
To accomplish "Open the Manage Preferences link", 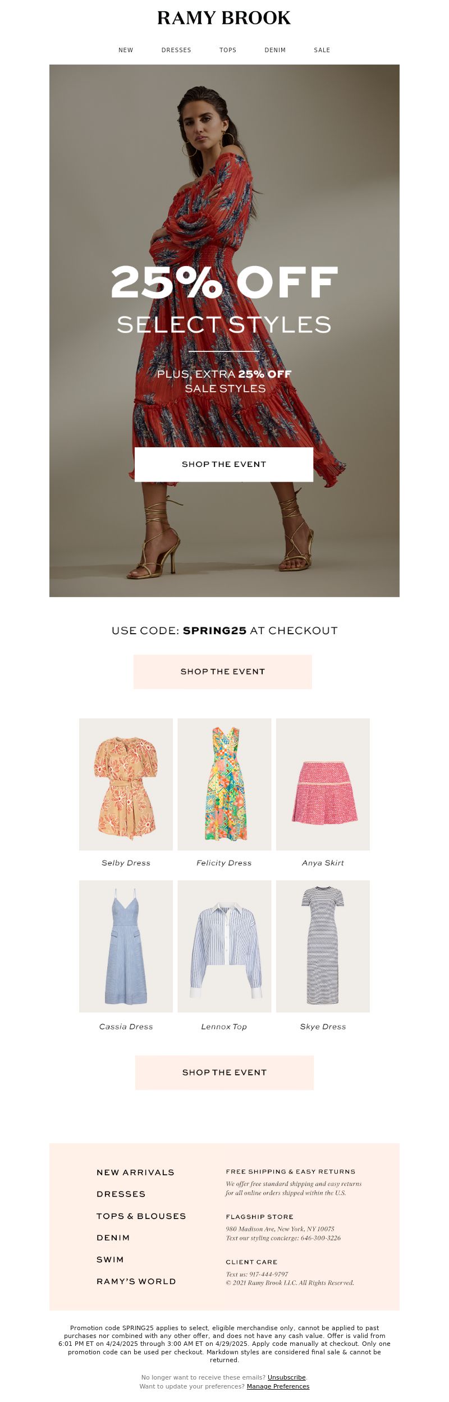I will 278,1386.
